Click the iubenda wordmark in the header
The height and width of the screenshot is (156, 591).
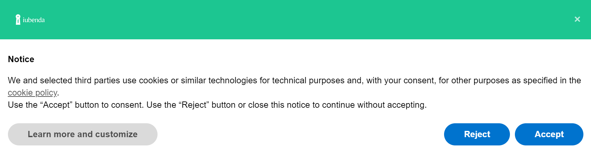pyautogui.click(x=34, y=20)
